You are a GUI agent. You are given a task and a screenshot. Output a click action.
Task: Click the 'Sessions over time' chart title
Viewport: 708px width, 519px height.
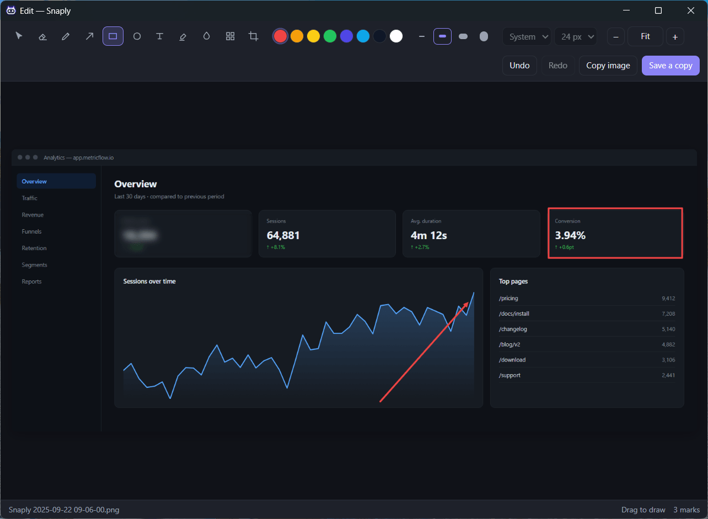[x=149, y=282]
